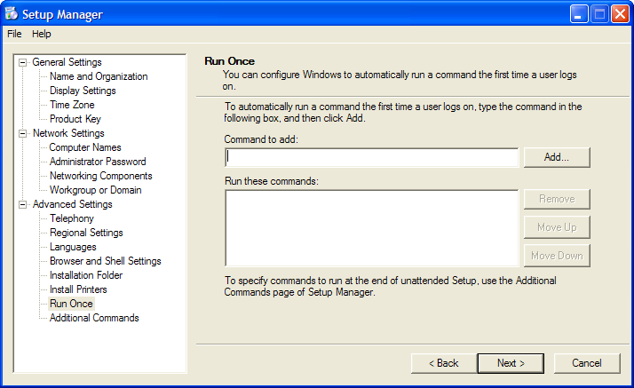The height and width of the screenshot is (388, 634).
Task: Open Workgroup or Domain page
Action: tap(95, 190)
